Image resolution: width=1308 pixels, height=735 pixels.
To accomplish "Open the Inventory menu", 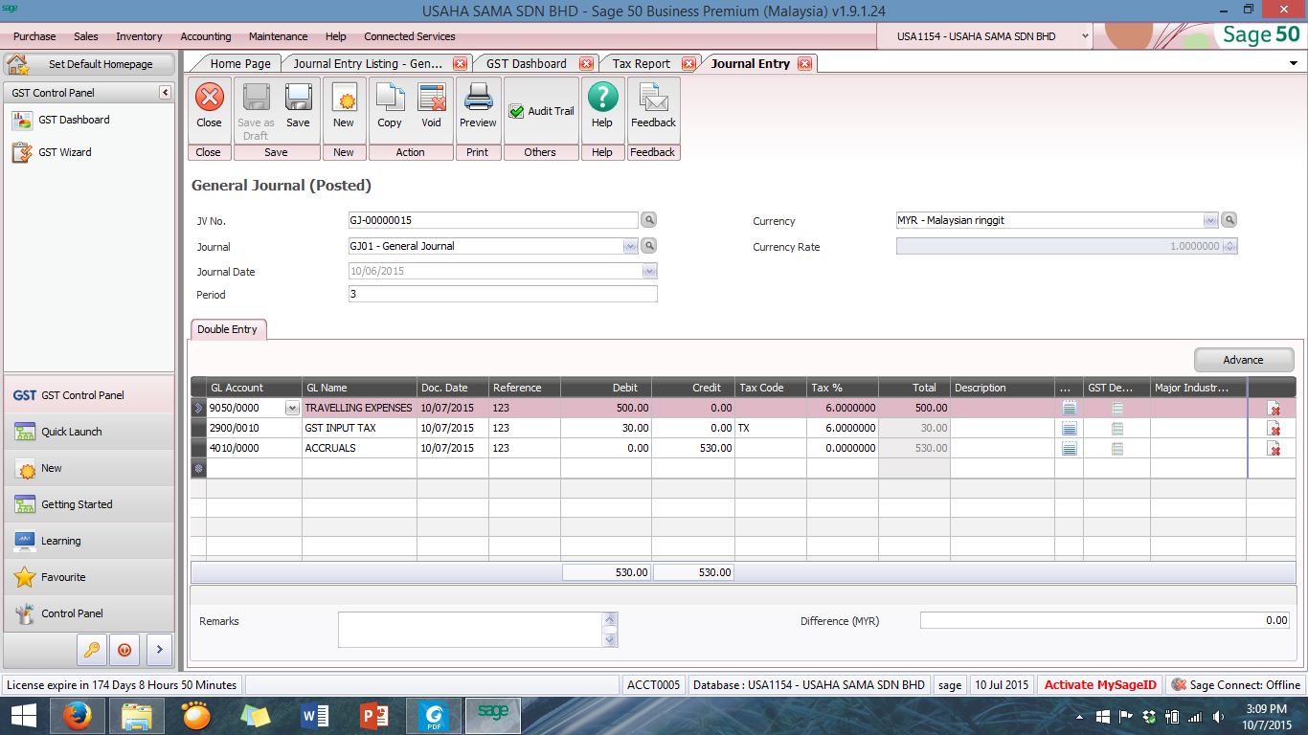I will click(x=139, y=36).
